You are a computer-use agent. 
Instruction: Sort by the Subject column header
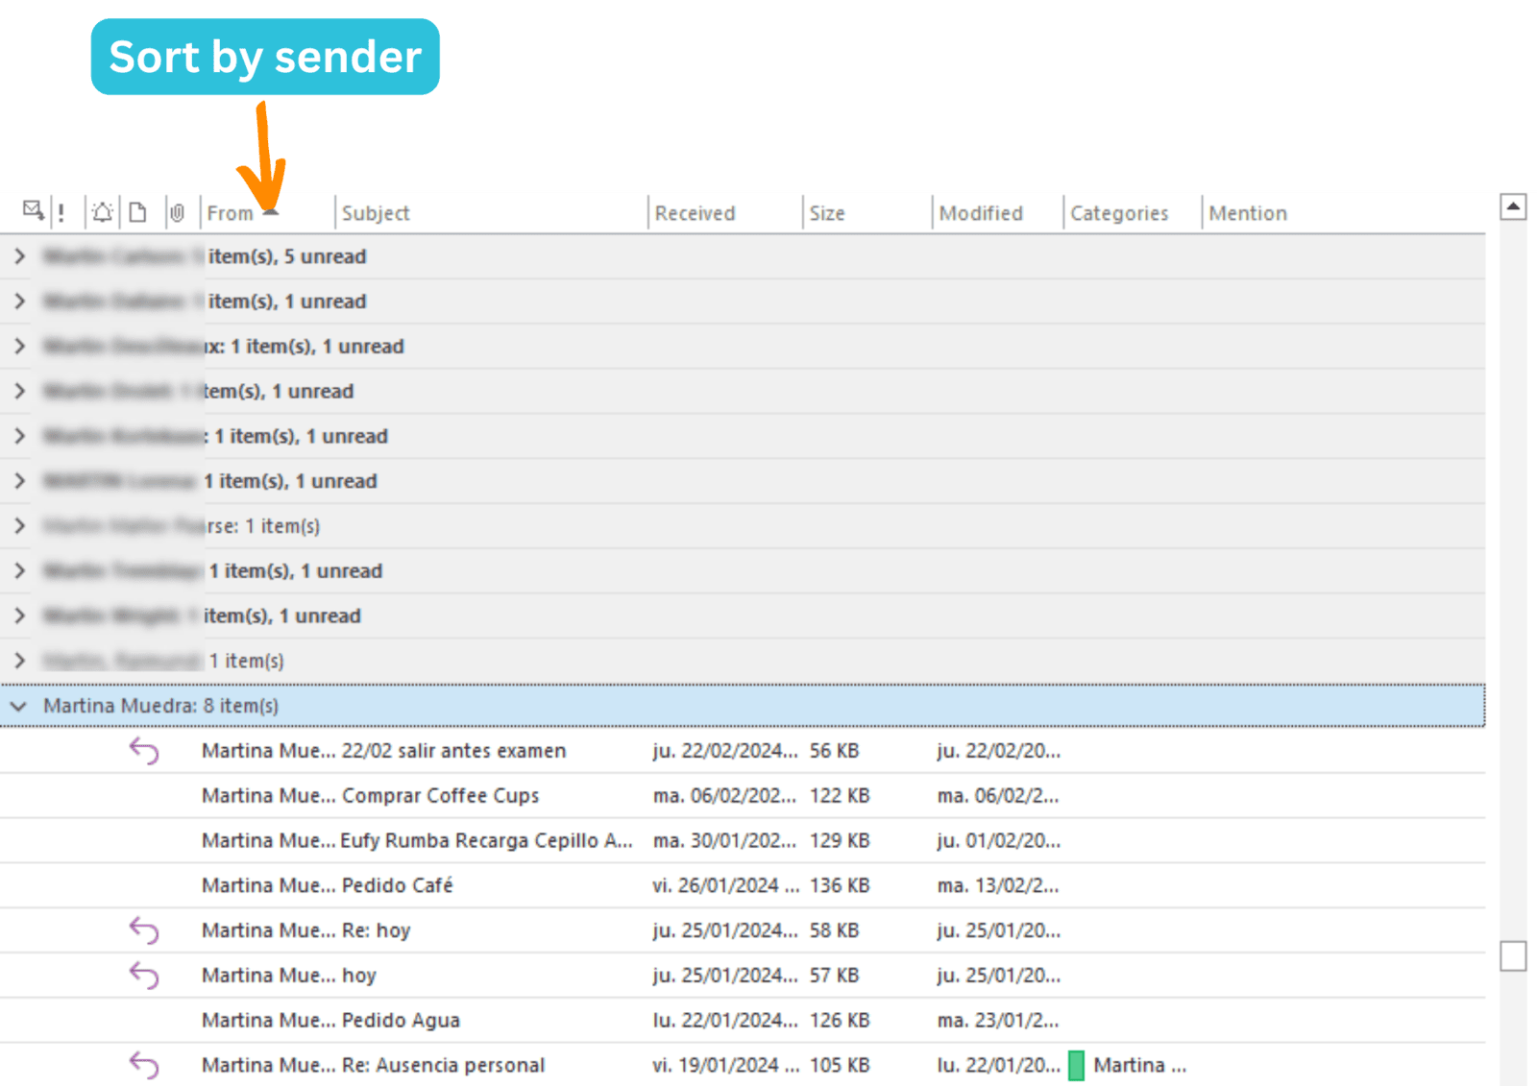(x=376, y=213)
